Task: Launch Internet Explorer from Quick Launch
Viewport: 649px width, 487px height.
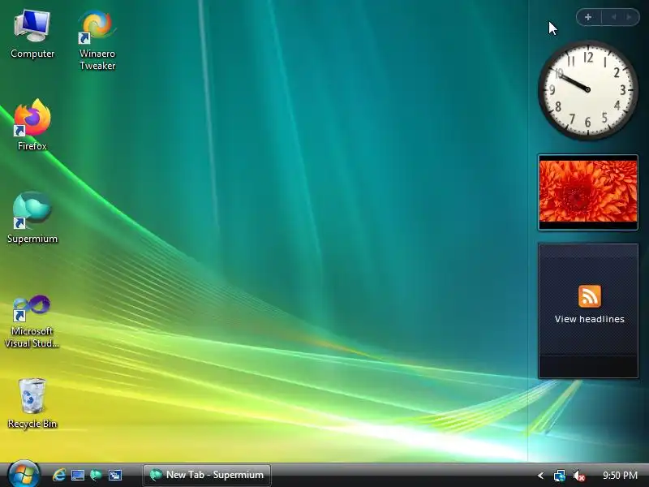Action: [58, 475]
